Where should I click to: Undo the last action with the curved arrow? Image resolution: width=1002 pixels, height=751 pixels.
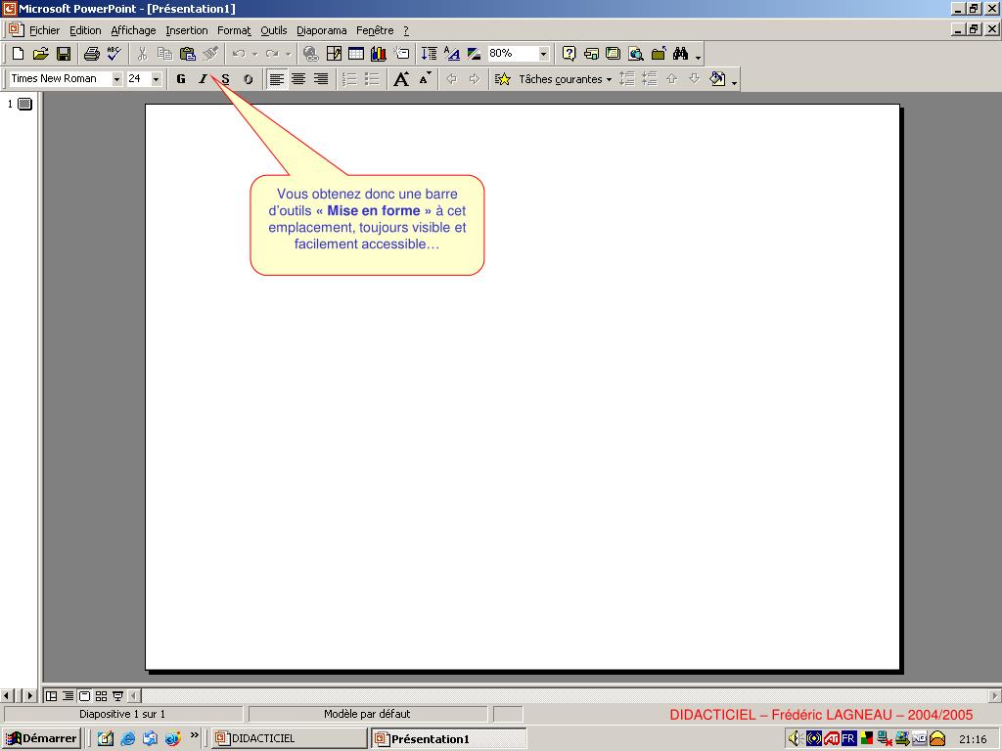pyautogui.click(x=239, y=54)
